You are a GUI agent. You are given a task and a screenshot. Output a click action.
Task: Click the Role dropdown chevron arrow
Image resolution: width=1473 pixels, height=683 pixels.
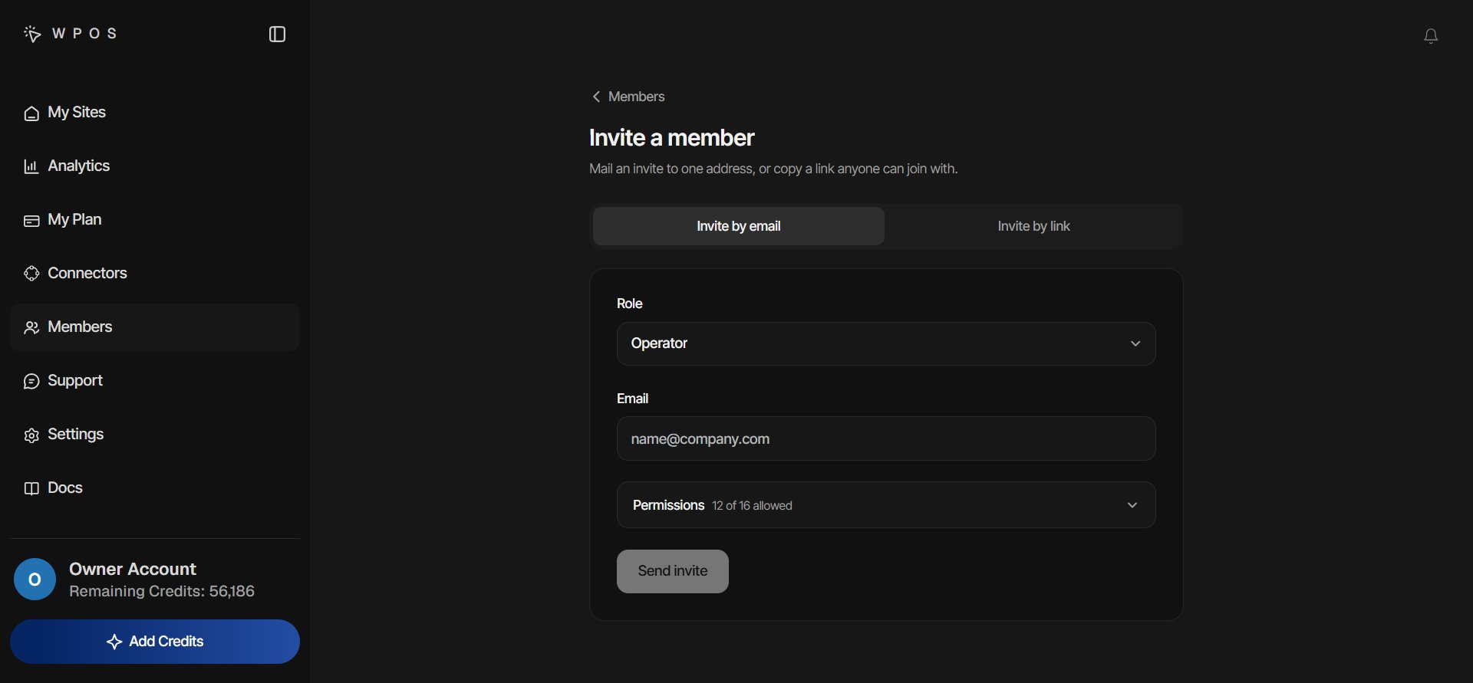1135,343
